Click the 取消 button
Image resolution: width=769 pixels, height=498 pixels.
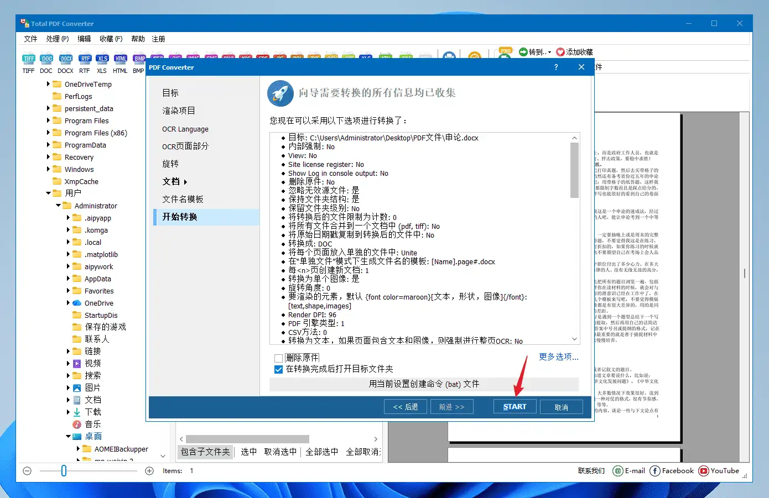[x=562, y=407]
